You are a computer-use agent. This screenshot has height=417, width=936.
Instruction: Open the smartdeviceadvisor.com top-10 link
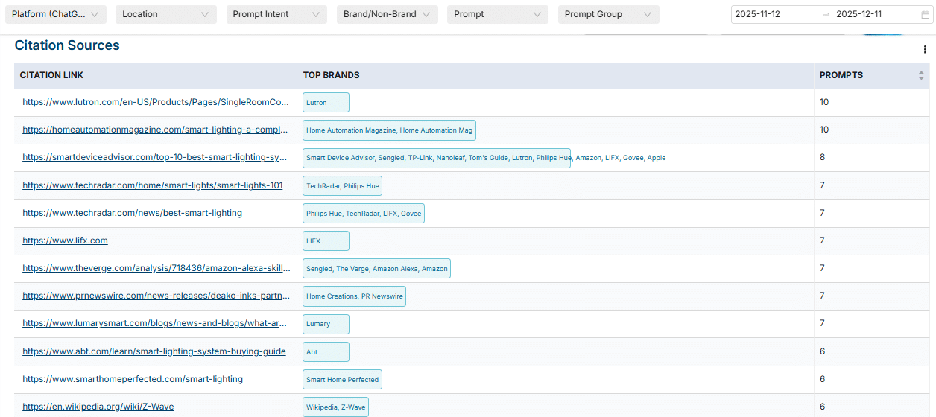click(155, 157)
